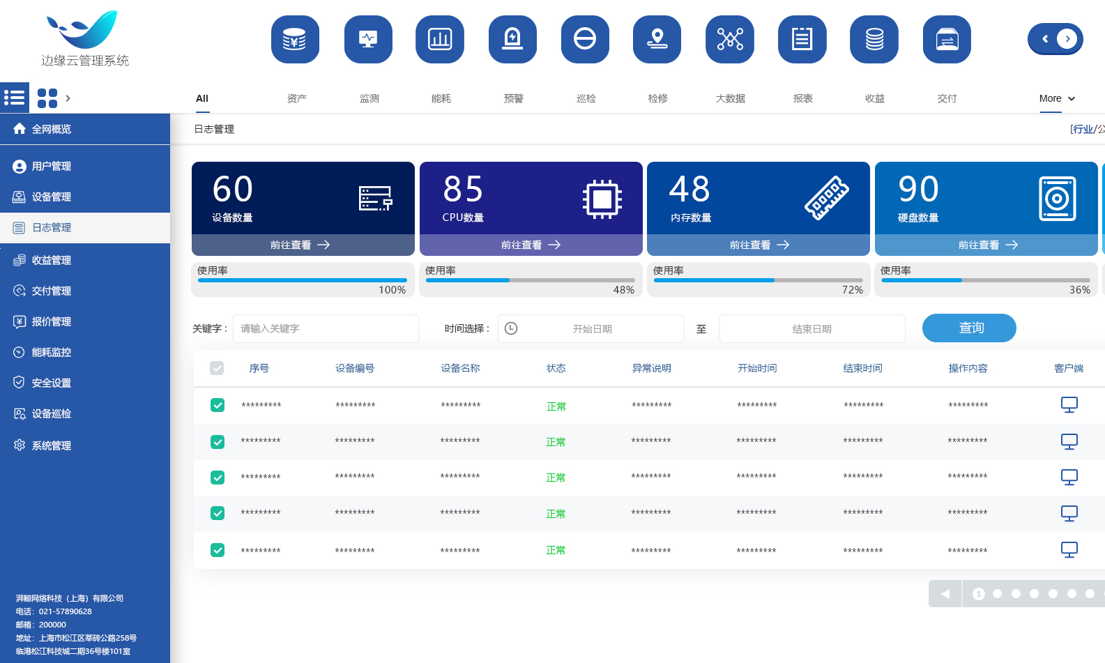
Task: Click the 行业 breadcrumb link
Action: [x=1083, y=129]
